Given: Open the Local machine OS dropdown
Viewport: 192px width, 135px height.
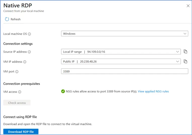Looking at the screenshot, I should pos(125,34).
